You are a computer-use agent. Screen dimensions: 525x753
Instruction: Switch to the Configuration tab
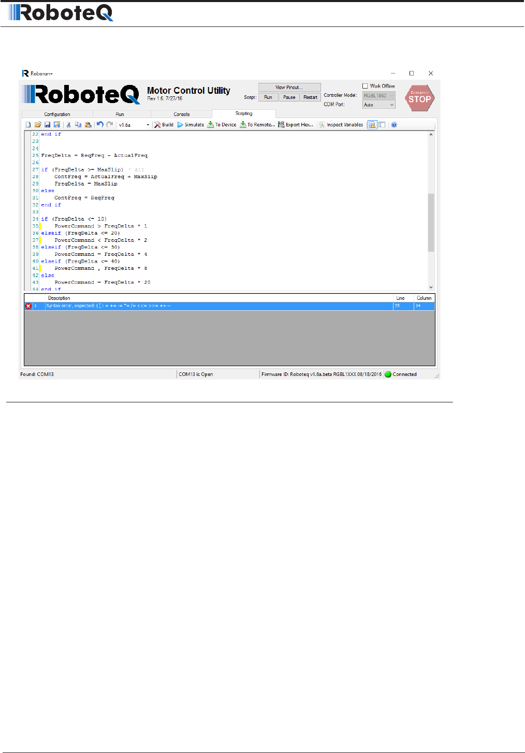(57, 114)
